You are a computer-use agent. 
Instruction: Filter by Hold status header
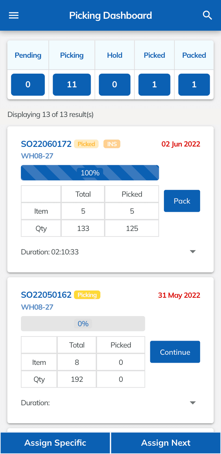[115, 55]
